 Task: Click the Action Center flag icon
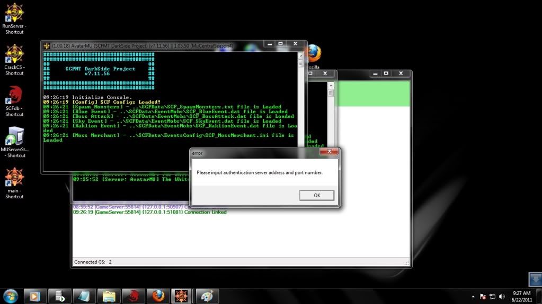[483, 297]
